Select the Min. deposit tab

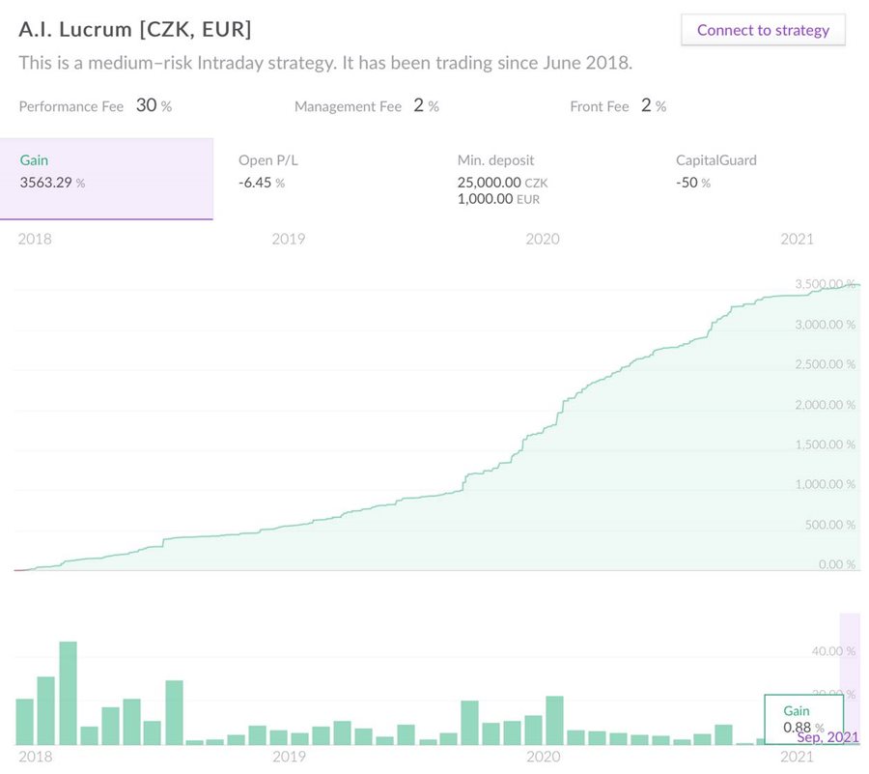(546, 179)
